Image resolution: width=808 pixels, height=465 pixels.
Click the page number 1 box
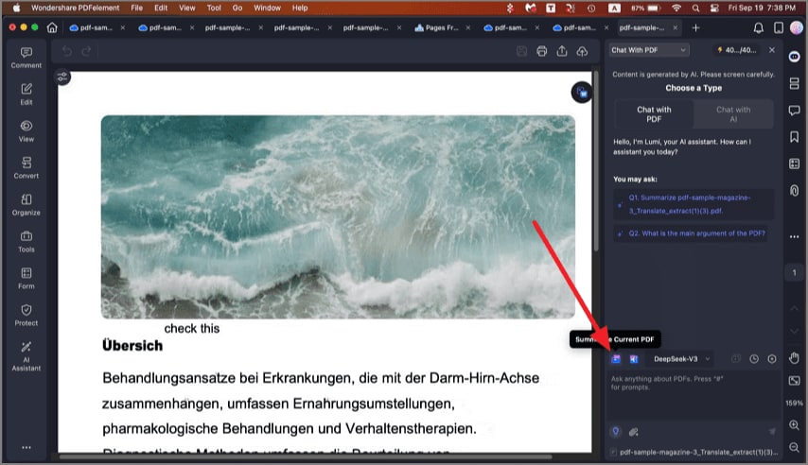pos(794,272)
